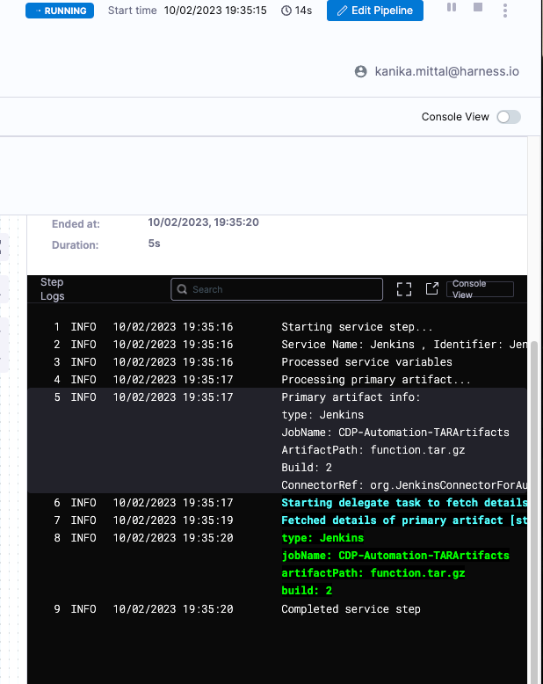This screenshot has height=684, width=543.
Task: Click the magnifier icon in log search
Action: click(x=182, y=289)
